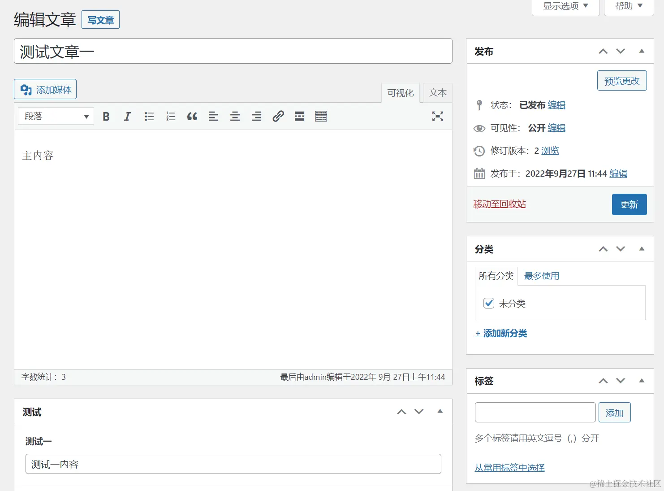Move 发布 panel up

[x=604, y=52]
